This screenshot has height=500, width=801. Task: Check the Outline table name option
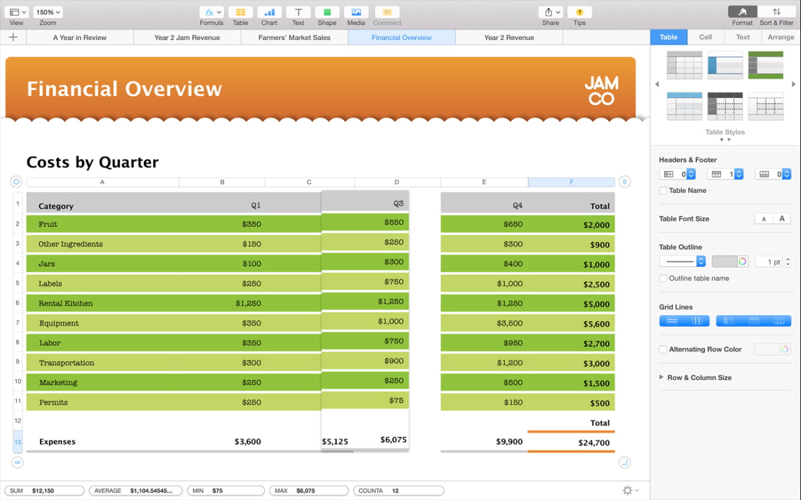click(x=663, y=279)
